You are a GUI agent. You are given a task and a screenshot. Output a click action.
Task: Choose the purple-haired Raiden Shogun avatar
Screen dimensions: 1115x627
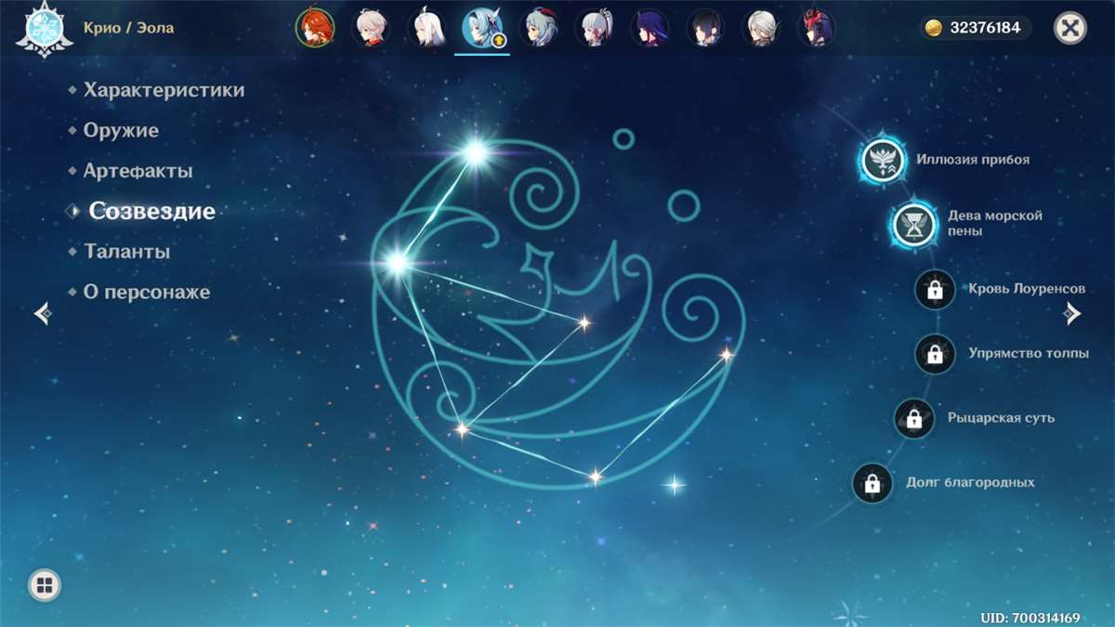pyautogui.click(x=649, y=28)
